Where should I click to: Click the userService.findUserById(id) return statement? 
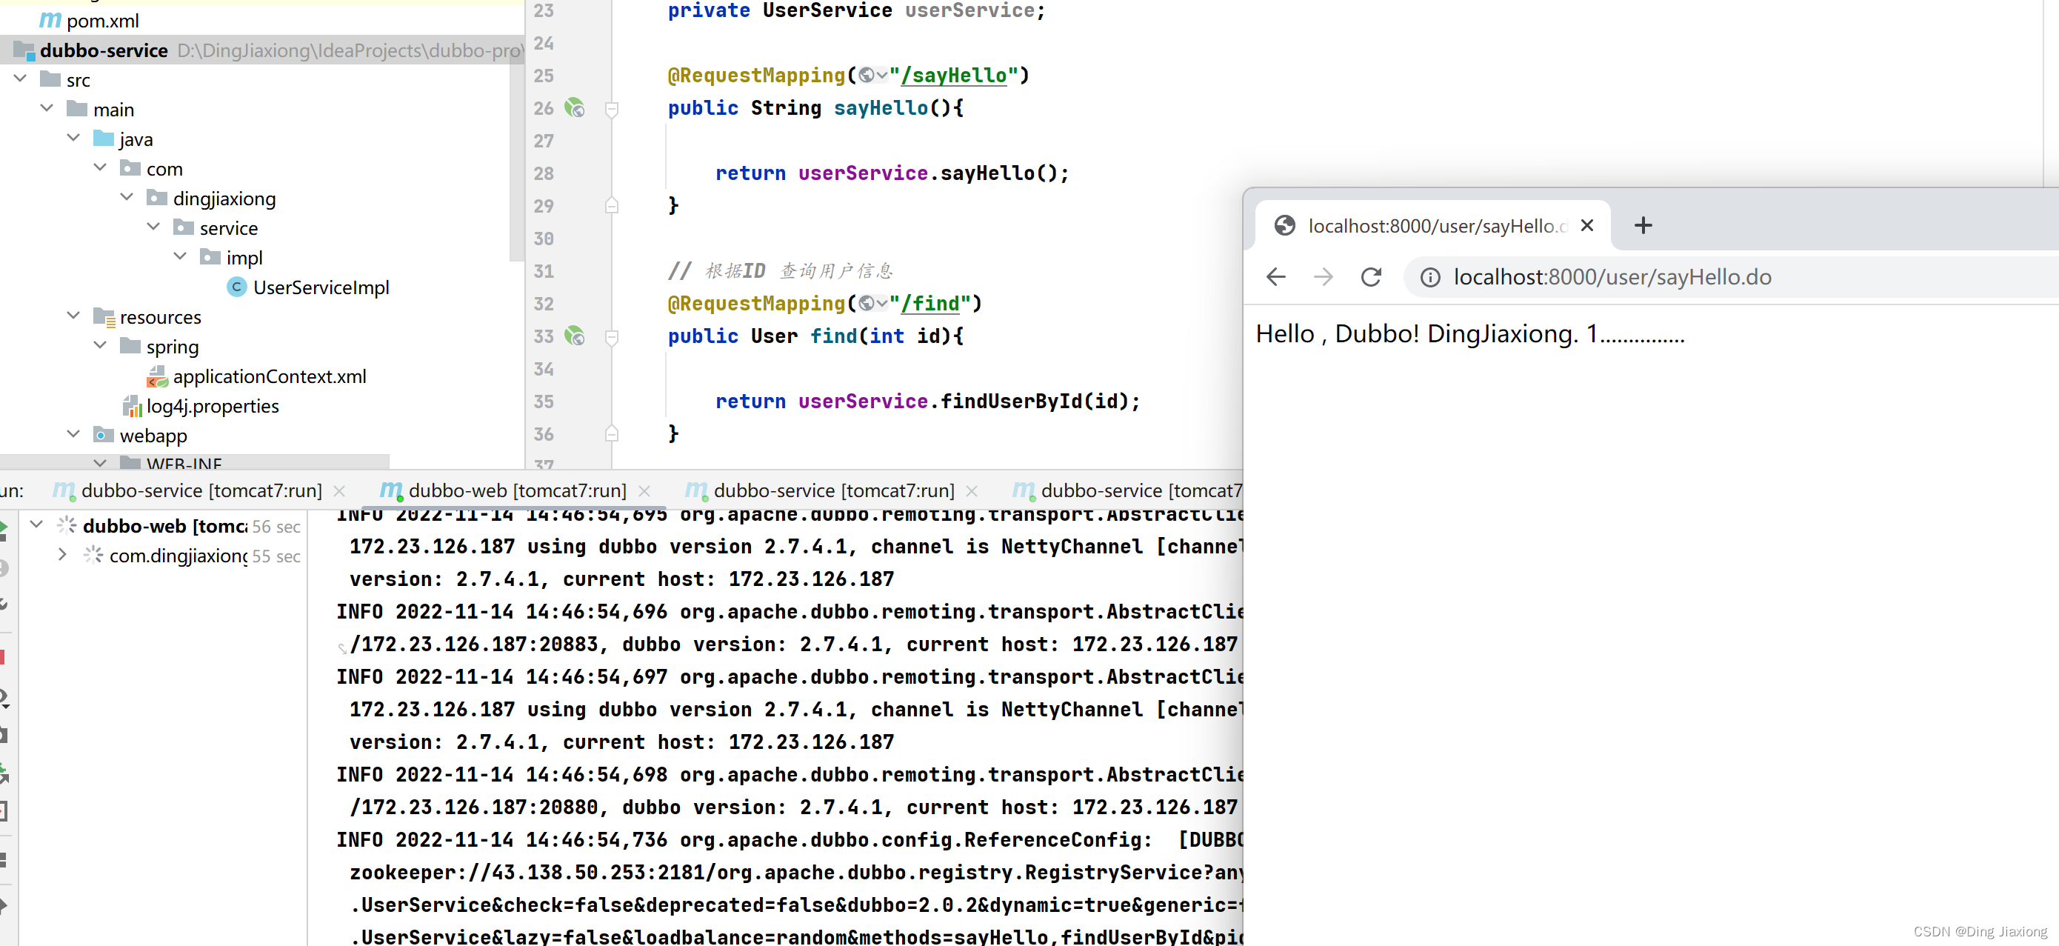(927, 402)
